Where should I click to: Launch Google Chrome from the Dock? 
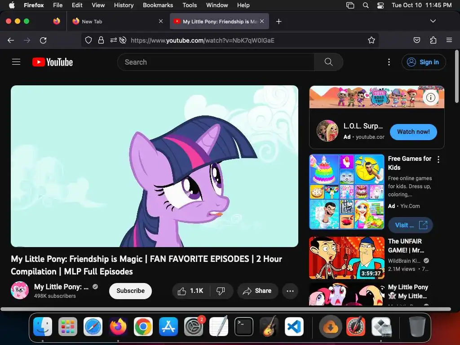tap(143, 327)
